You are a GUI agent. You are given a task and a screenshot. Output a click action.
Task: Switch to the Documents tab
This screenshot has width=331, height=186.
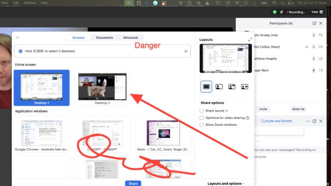pos(104,38)
